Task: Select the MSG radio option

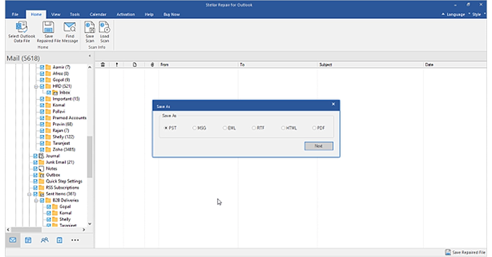Action: [x=199, y=128]
